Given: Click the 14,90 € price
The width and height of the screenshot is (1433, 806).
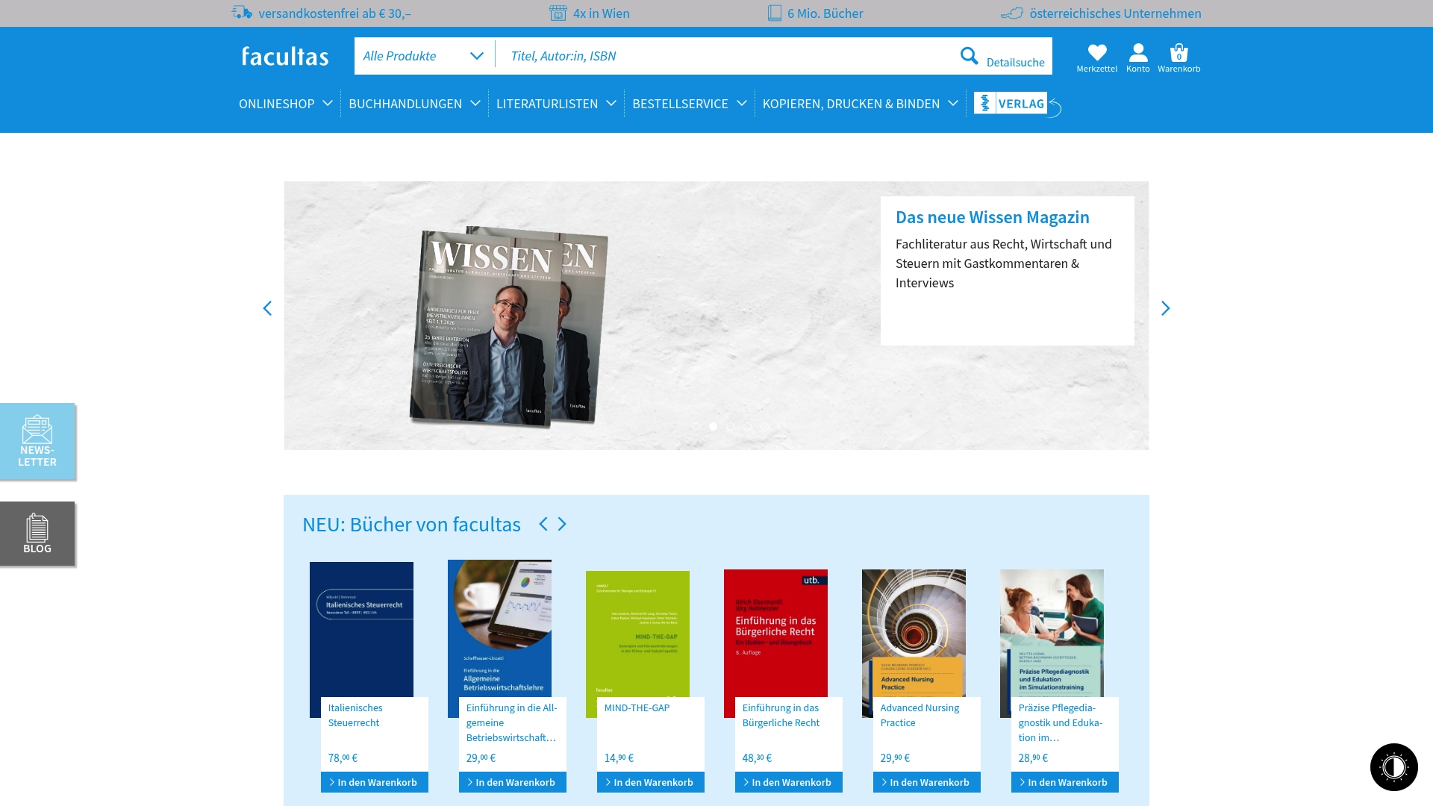Looking at the screenshot, I should coord(619,757).
